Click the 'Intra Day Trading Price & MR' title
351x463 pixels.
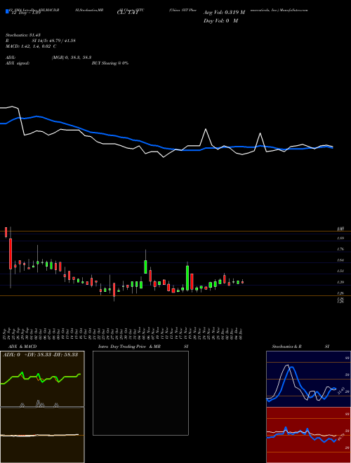click(130, 347)
